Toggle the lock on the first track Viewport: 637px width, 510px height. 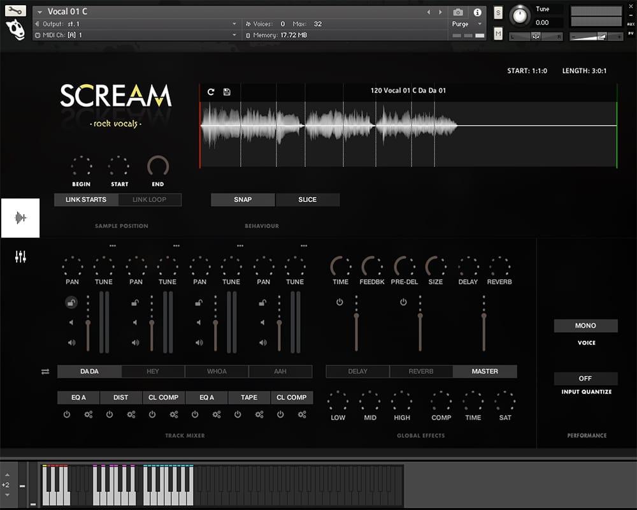coord(71,303)
